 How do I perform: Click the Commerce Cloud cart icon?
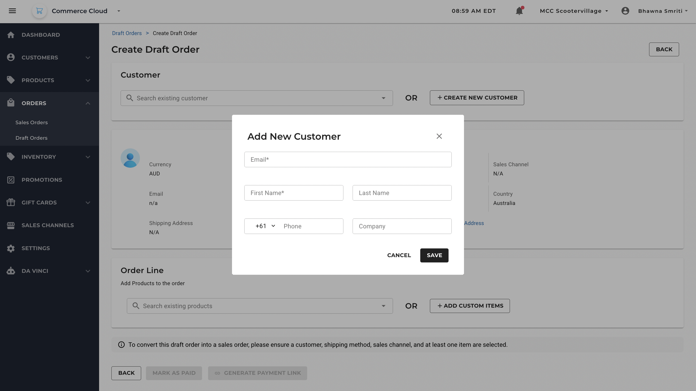point(39,11)
